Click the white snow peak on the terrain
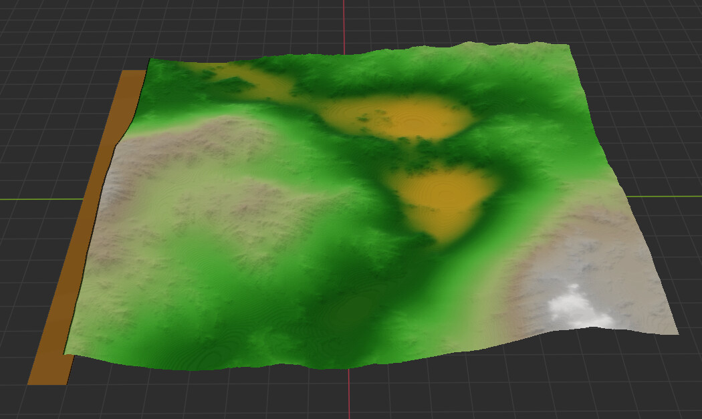The image size is (702, 419). [576, 307]
